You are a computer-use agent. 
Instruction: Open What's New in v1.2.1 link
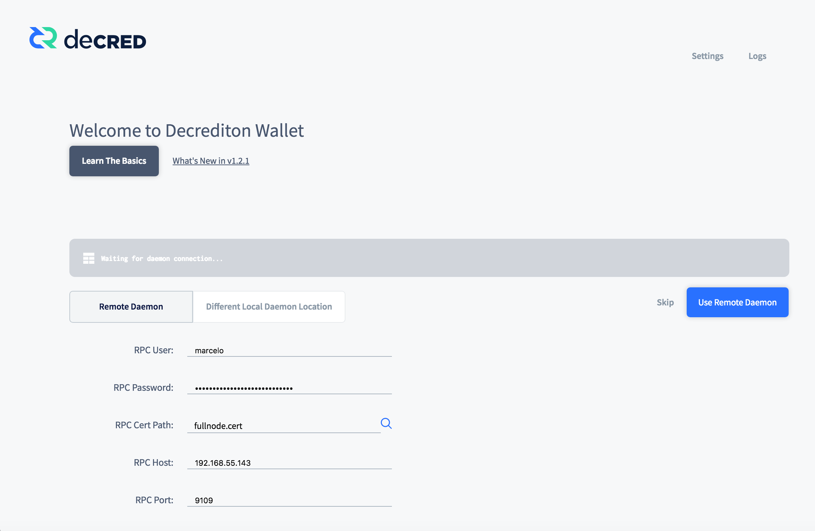tap(211, 161)
